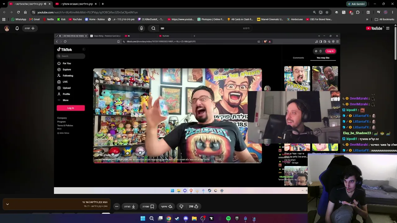
Task: Click the tiktok.com address bar
Action: pos(161,42)
